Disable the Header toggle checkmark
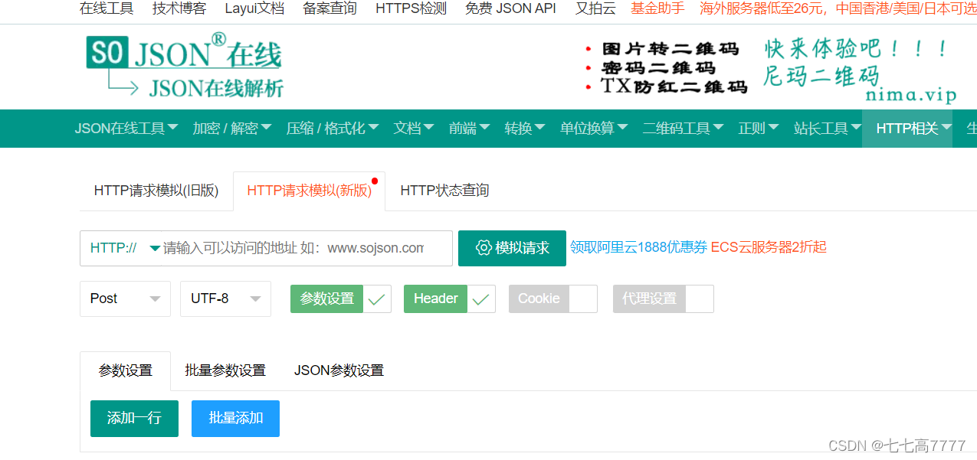This screenshot has height=460, width=977. pos(482,299)
